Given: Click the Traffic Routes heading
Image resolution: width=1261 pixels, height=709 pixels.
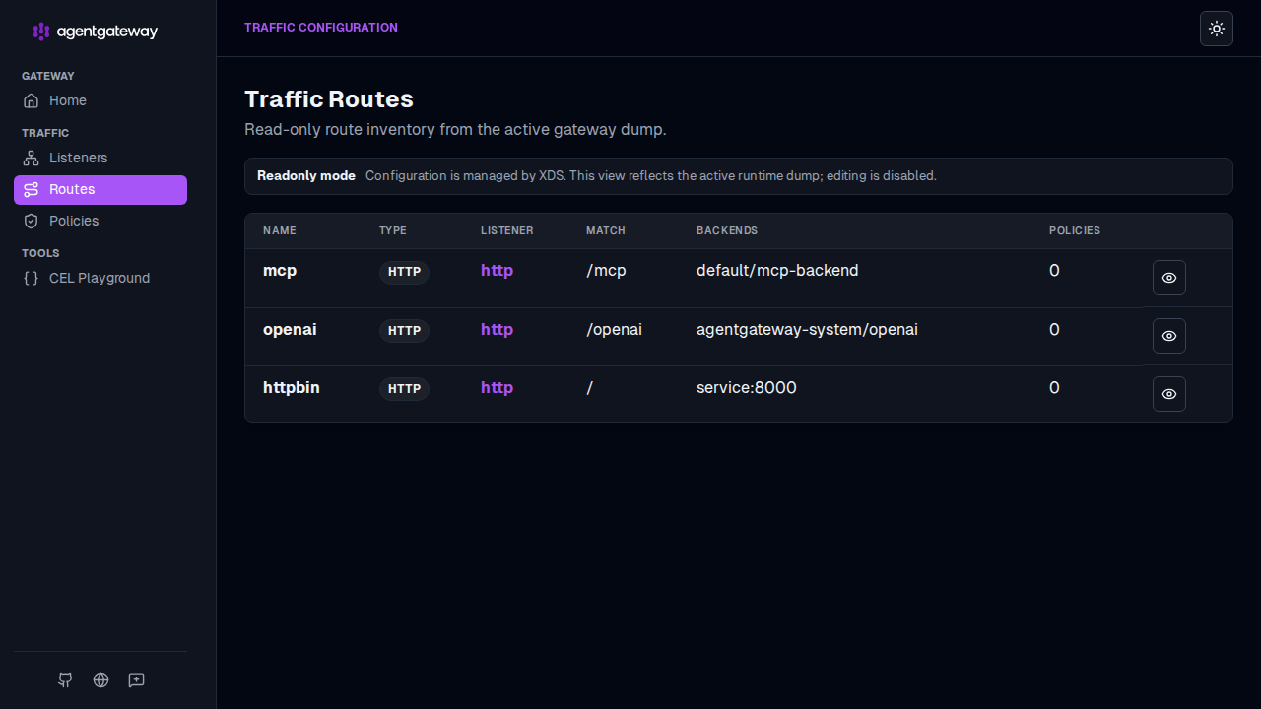Looking at the screenshot, I should [329, 99].
